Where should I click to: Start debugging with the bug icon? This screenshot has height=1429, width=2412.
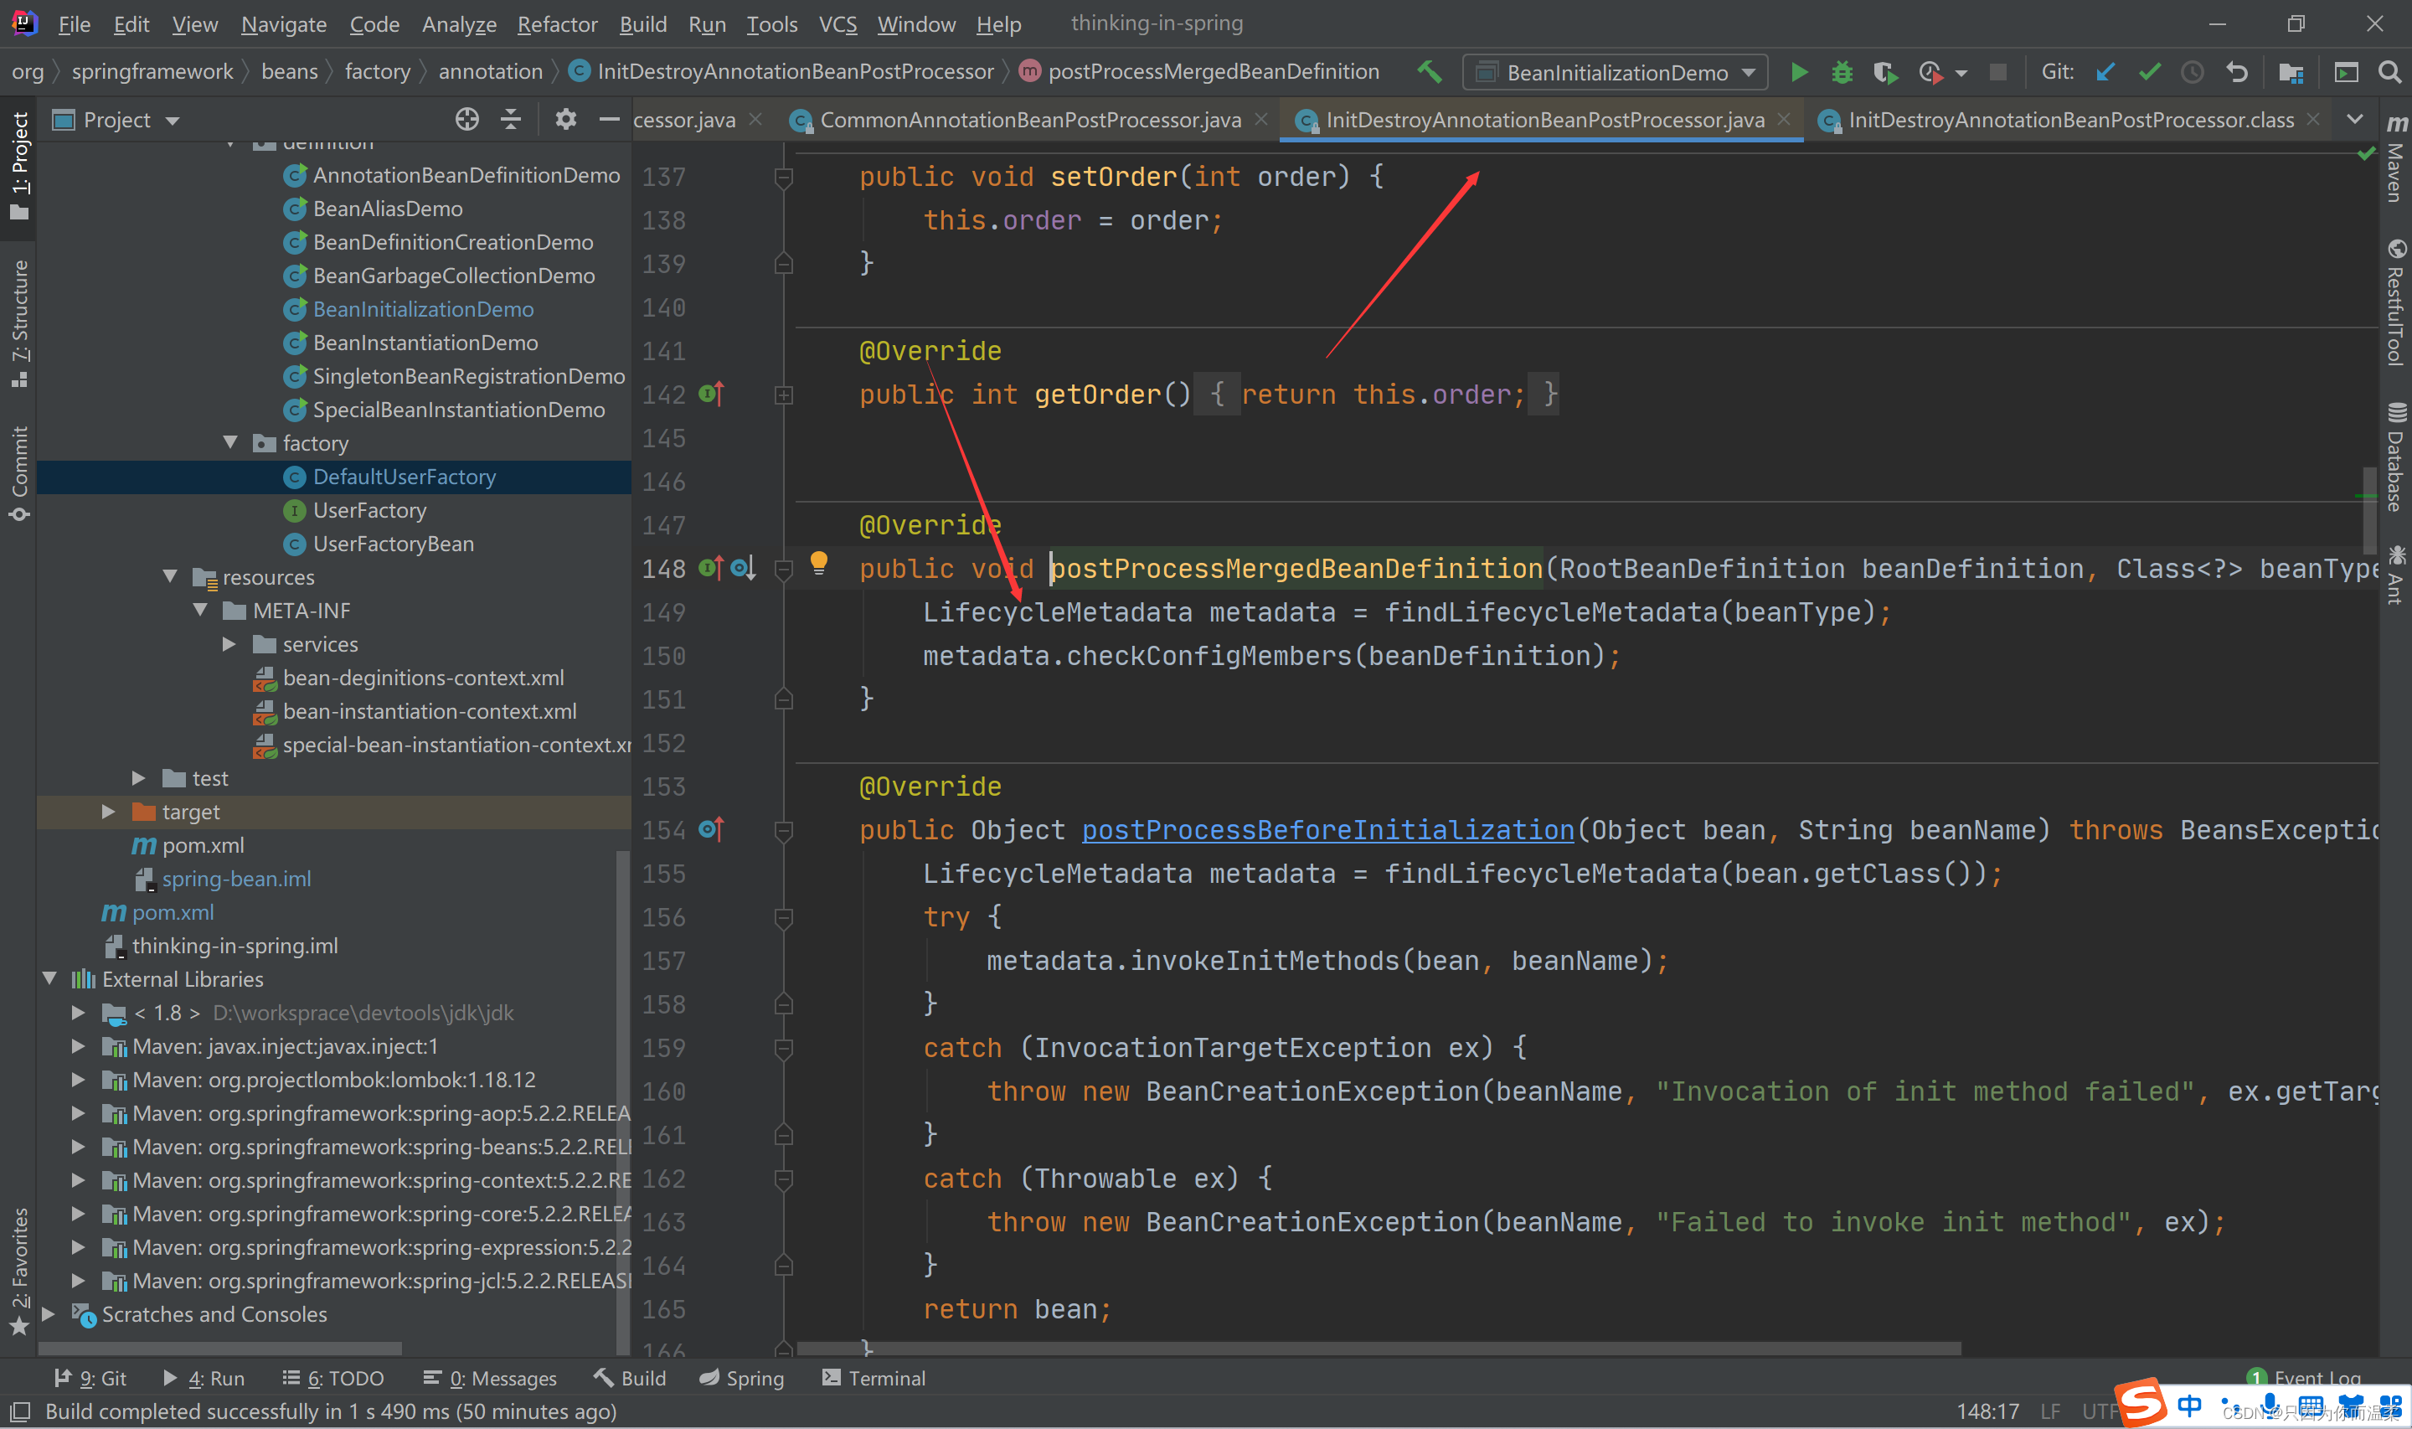pyautogui.click(x=1841, y=72)
